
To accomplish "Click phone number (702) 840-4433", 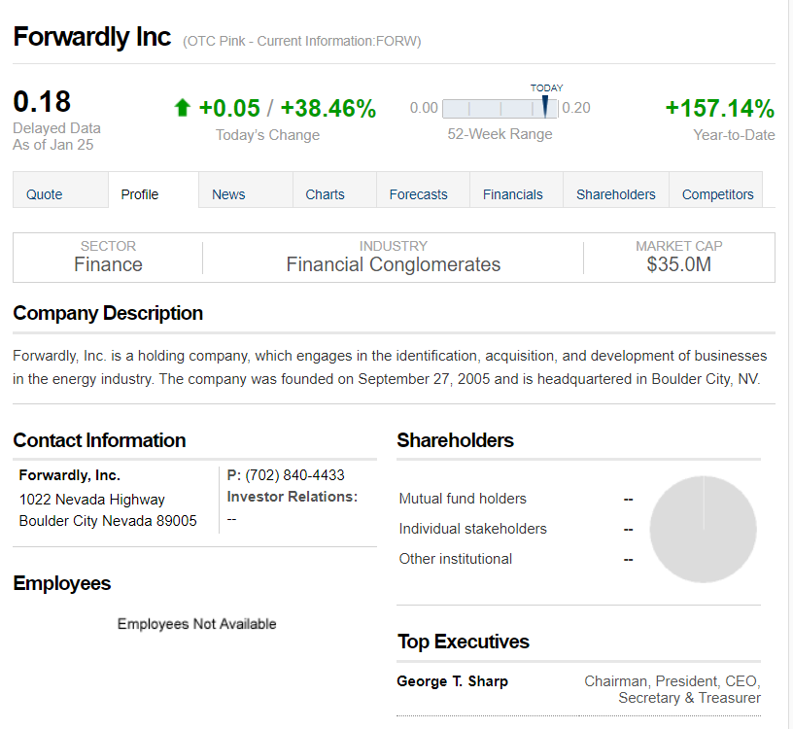I will (294, 475).
